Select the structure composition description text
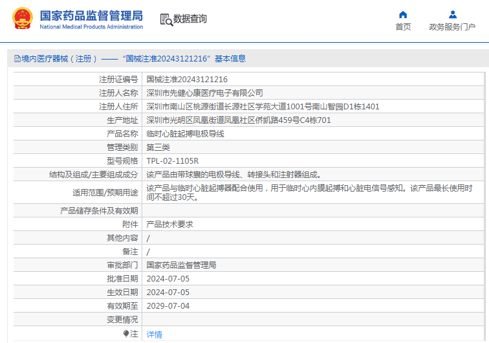Image resolution: width=489 pixels, height=343 pixels. [x=234, y=175]
